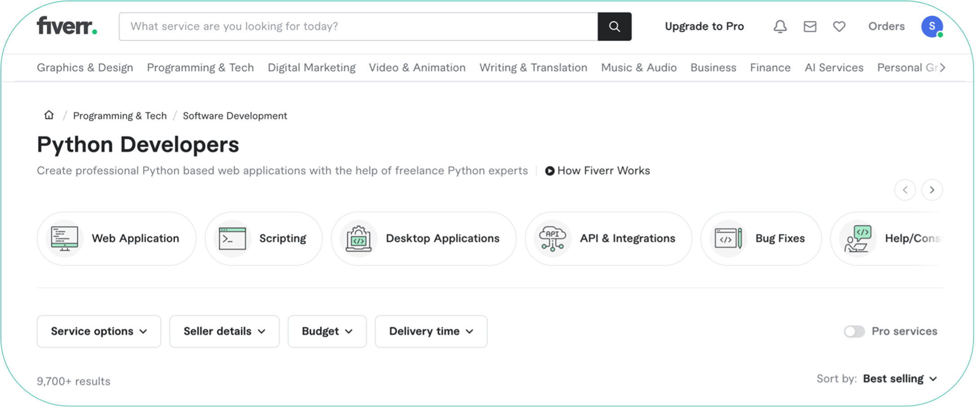
Task: Select the Web Application label
Action: pos(136,238)
